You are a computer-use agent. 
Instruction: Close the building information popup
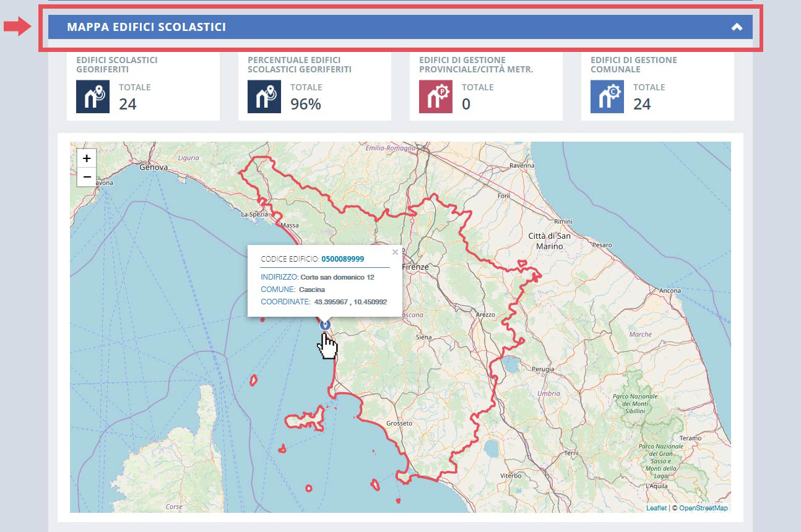click(x=395, y=252)
